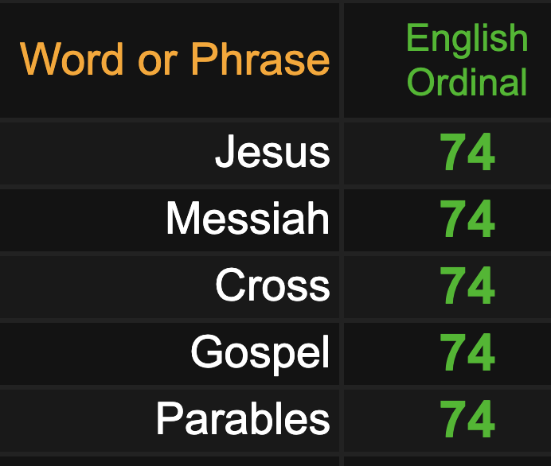Select the word Messiah in the table
The image size is (551, 466).
pyautogui.click(x=248, y=218)
